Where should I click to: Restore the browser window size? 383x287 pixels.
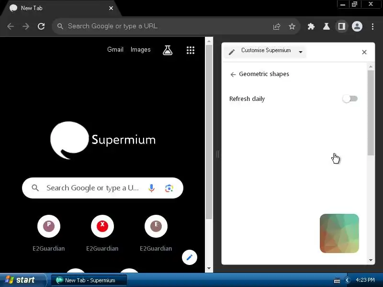[354, 4]
